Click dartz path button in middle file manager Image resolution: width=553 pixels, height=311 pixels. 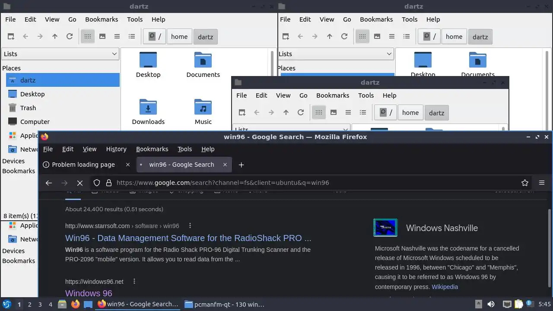pyautogui.click(x=437, y=113)
